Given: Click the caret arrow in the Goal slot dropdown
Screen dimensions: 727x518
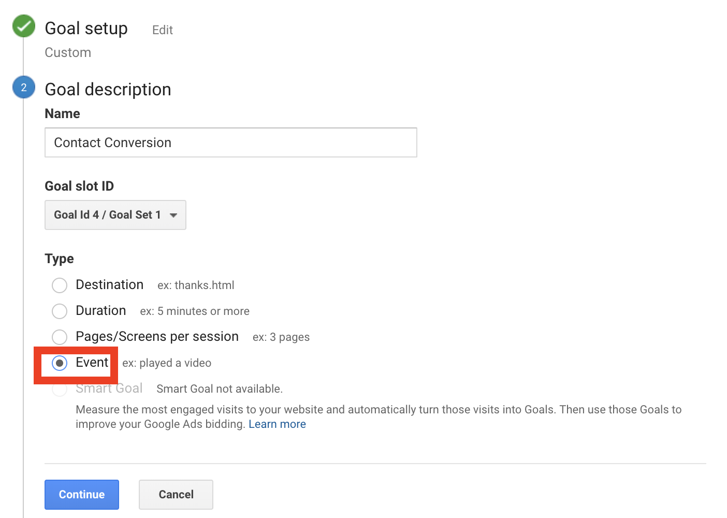Looking at the screenshot, I should coord(173,215).
